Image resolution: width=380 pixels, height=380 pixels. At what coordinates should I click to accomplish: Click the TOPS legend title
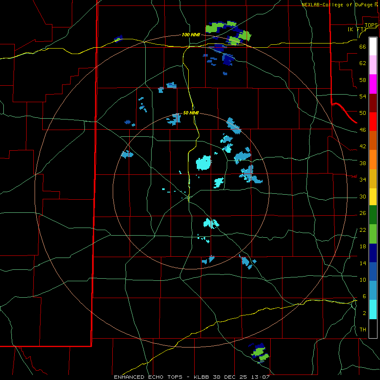371,25
